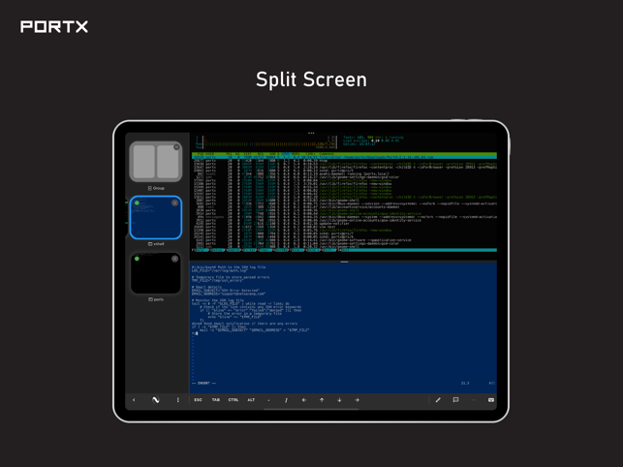The image size is (623, 467).
Task: Select the Group split-screen thumbnail
Action: (156, 162)
